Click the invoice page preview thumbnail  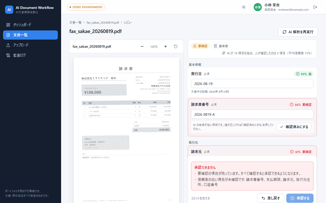(x=127, y=130)
